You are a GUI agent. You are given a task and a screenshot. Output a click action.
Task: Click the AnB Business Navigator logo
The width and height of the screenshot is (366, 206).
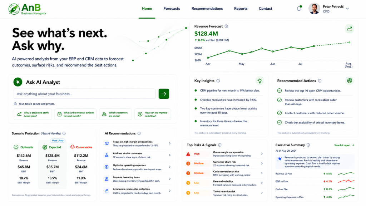pyautogui.click(x=27, y=9)
